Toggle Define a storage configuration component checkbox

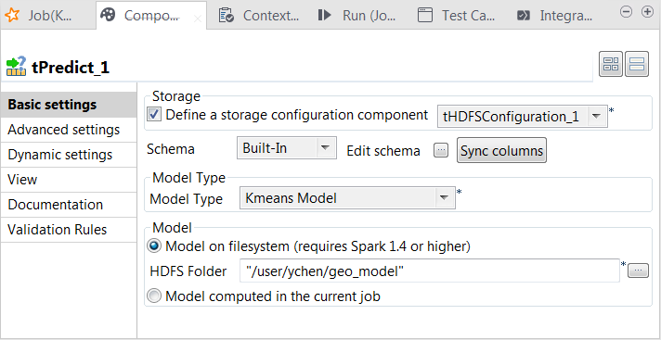pyautogui.click(x=154, y=115)
